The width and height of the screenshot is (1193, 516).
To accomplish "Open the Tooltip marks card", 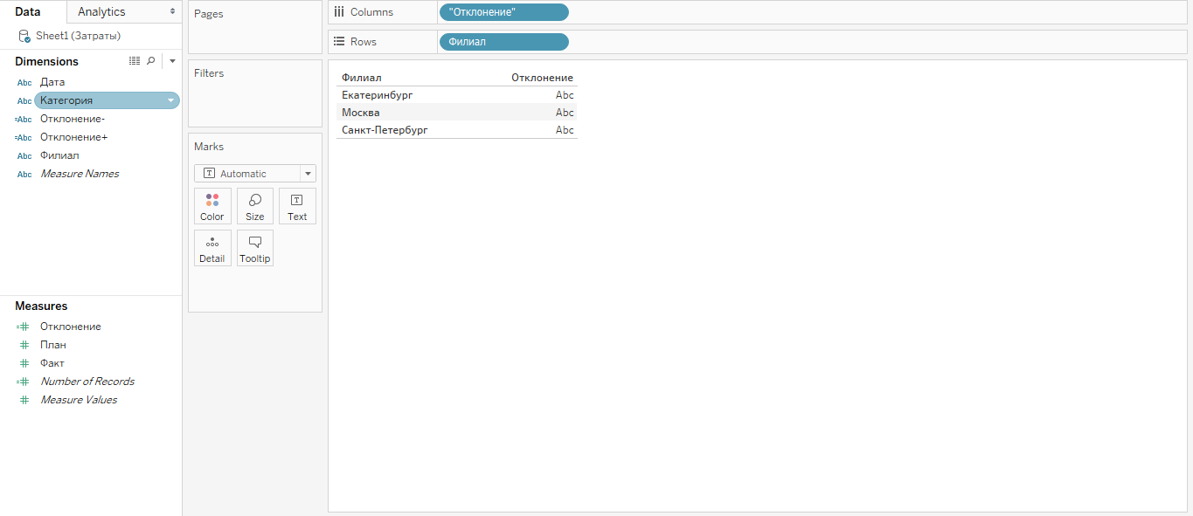I will (254, 248).
